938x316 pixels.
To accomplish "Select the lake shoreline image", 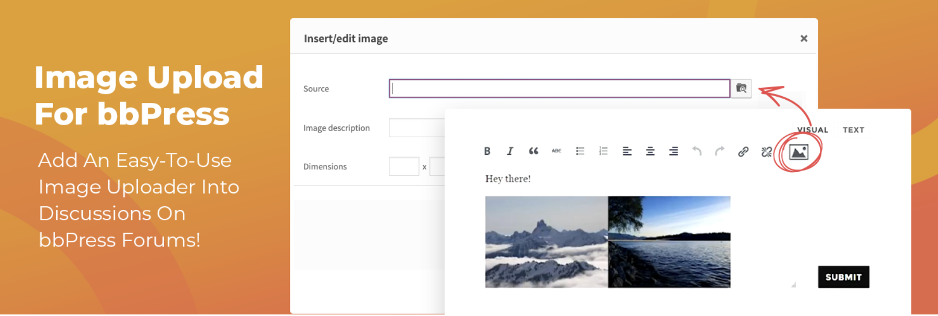I will click(669, 242).
